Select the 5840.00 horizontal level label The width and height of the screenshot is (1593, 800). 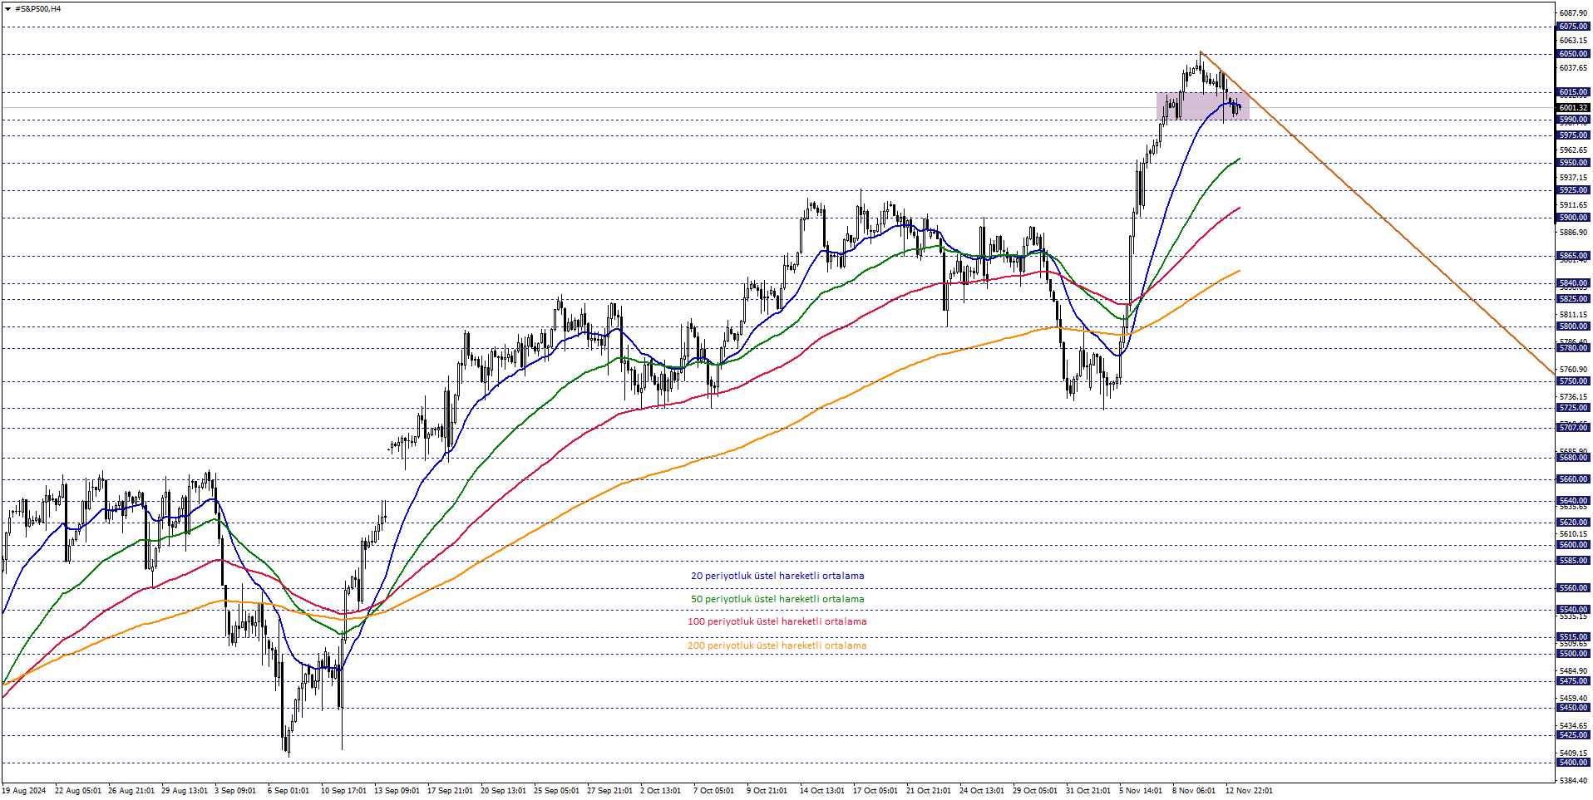click(x=1573, y=283)
